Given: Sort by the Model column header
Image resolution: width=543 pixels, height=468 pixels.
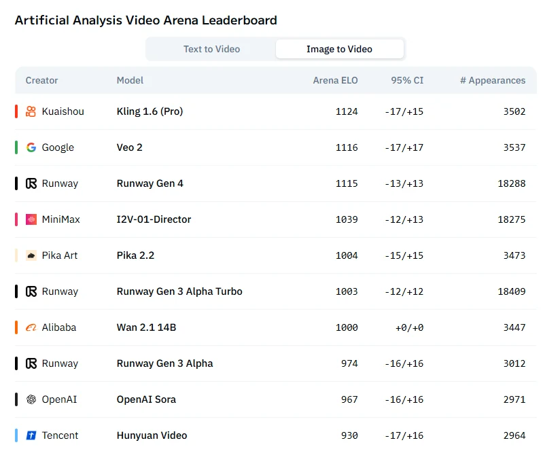Looking at the screenshot, I should pos(130,80).
